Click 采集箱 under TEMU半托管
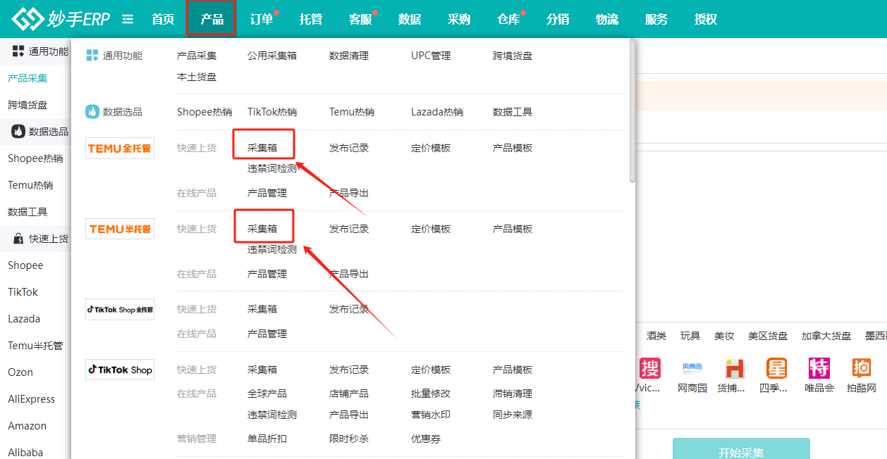The image size is (887, 459). point(262,229)
